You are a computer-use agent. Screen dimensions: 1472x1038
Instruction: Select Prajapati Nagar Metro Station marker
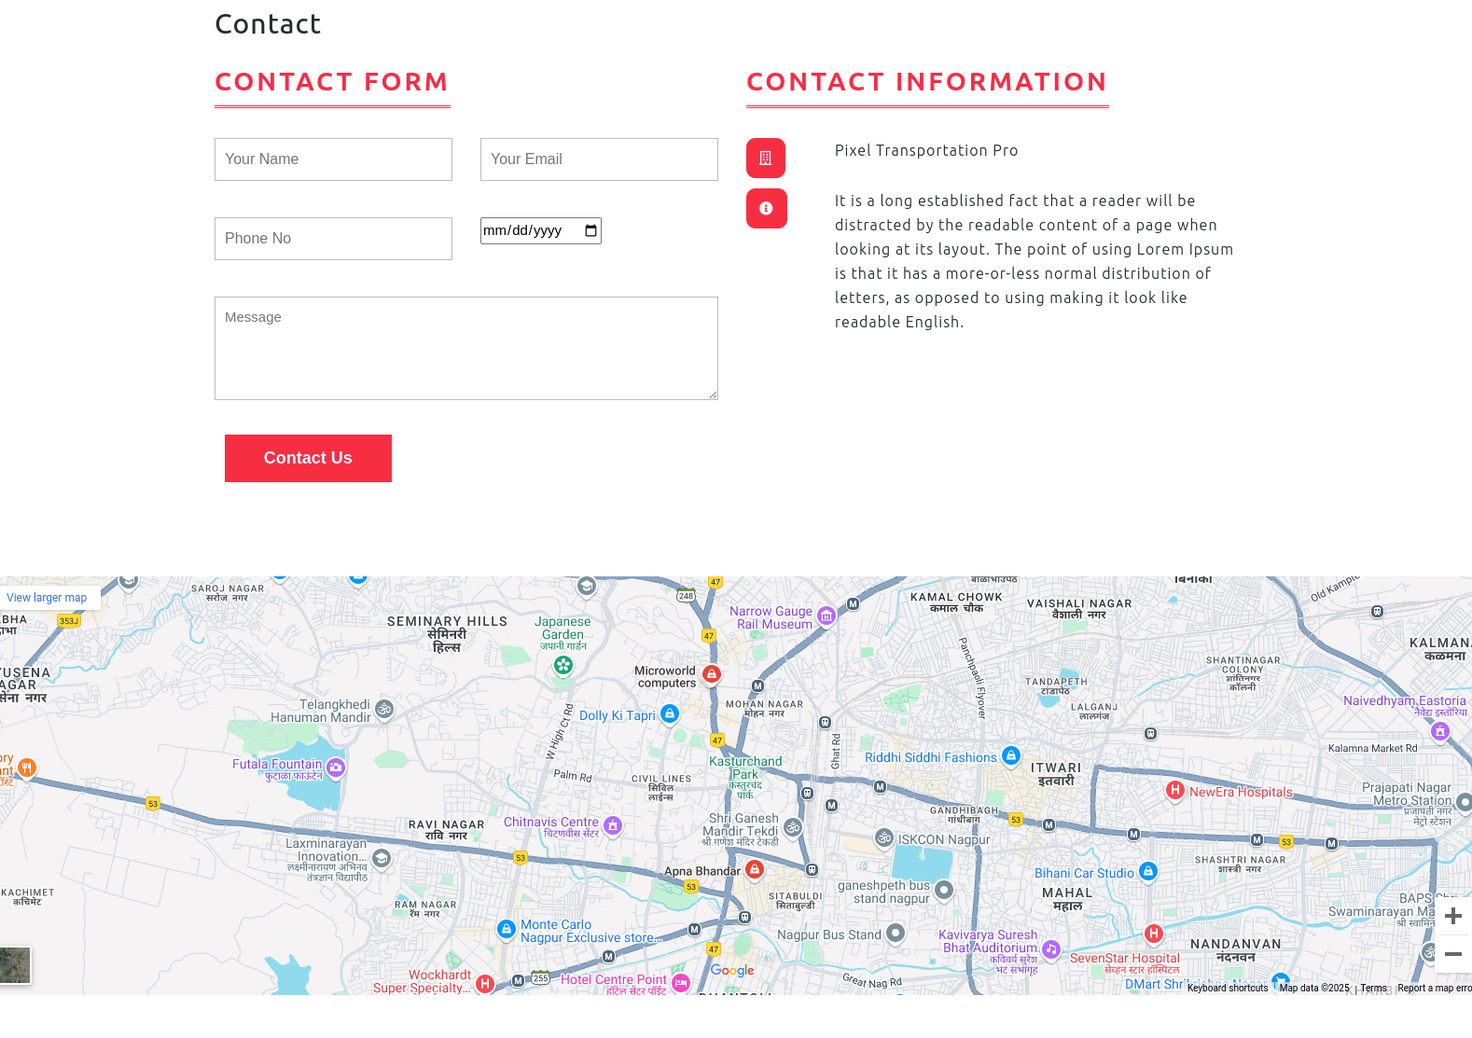1465,801
